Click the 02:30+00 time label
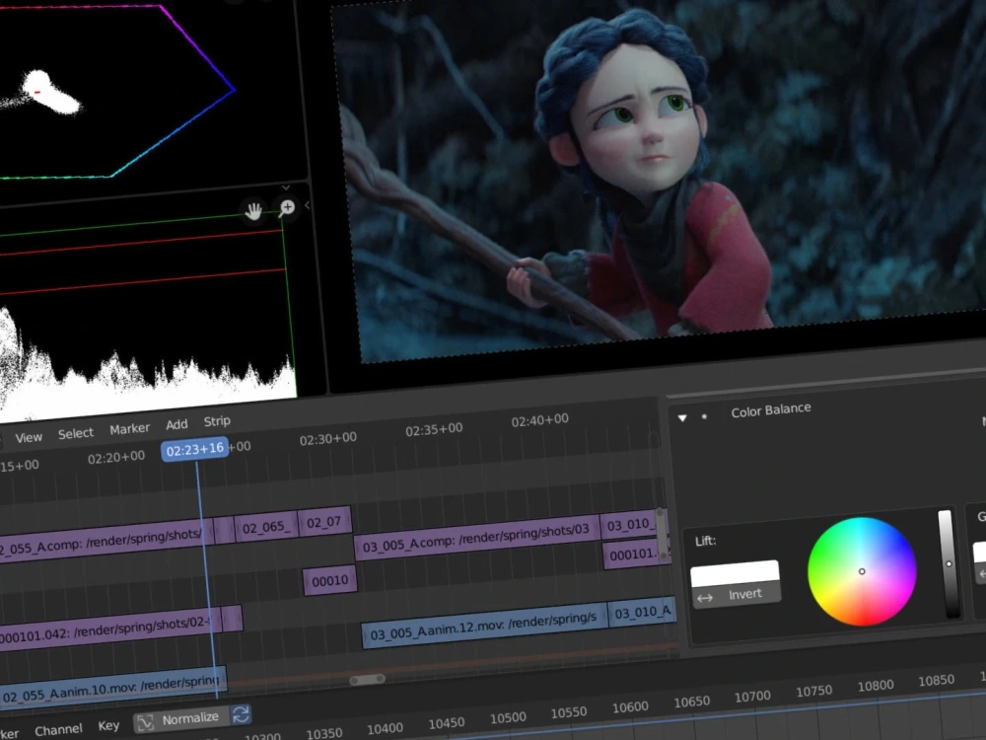986x740 pixels. [x=327, y=438]
